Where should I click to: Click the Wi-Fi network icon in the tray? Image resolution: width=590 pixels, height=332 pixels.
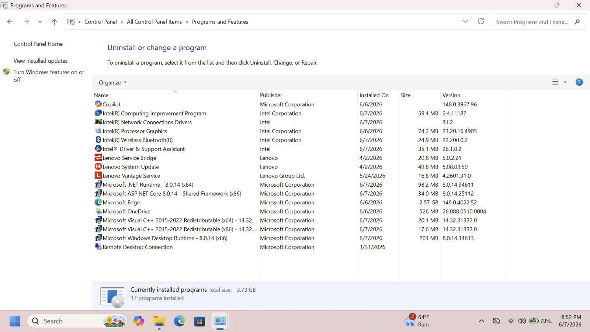click(511, 321)
